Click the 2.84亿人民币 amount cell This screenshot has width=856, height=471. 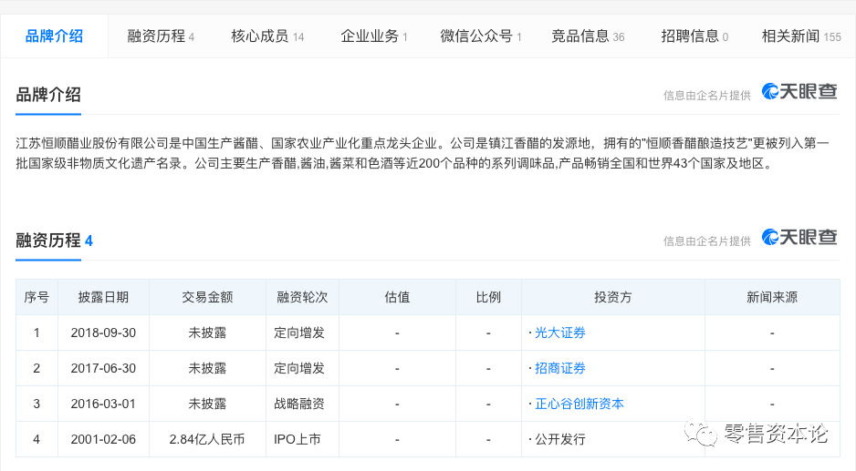tap(207, 439)
